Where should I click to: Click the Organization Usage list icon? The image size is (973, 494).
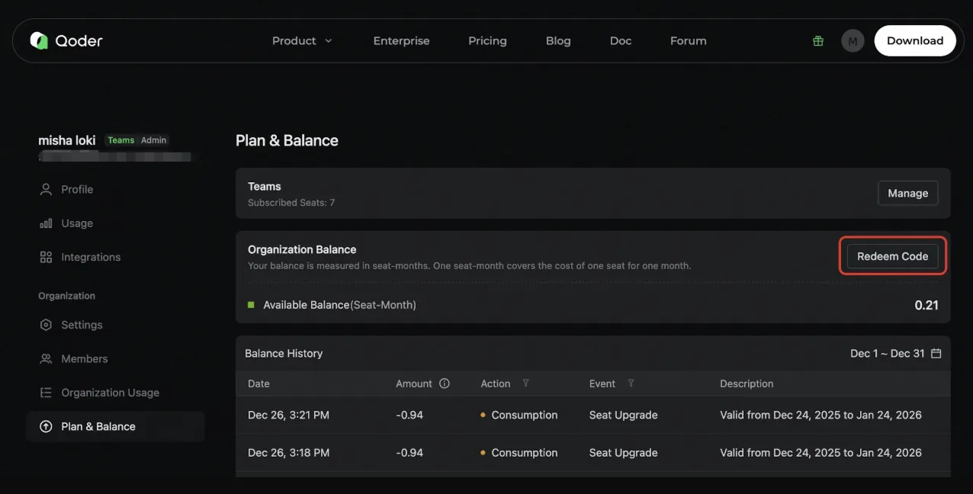pos(46,393)
